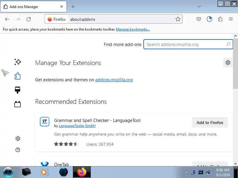
Task: Click the Search addons.mozilla.org field
Action: coord(188,44)
